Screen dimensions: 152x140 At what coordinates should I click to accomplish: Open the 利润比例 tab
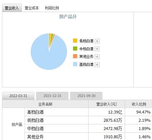[52, 8]
